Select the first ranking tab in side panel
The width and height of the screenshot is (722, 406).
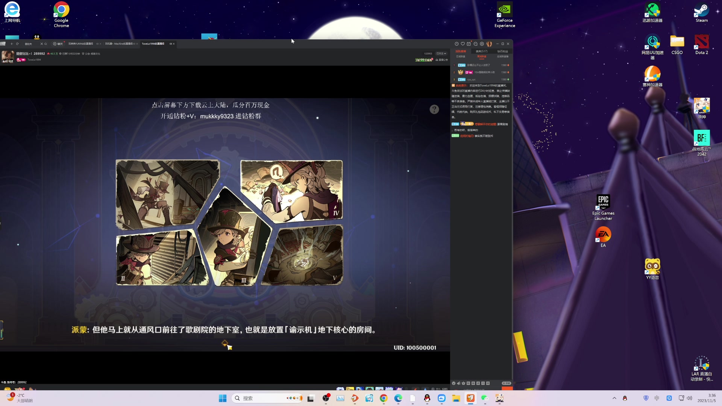point(461,52)
